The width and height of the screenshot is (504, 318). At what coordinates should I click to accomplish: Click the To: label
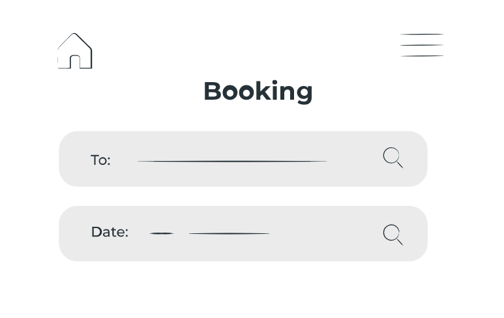pos(100,160)
